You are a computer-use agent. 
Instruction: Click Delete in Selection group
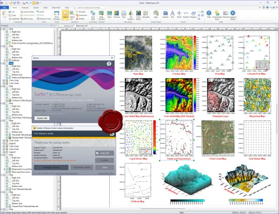[80, 19]
